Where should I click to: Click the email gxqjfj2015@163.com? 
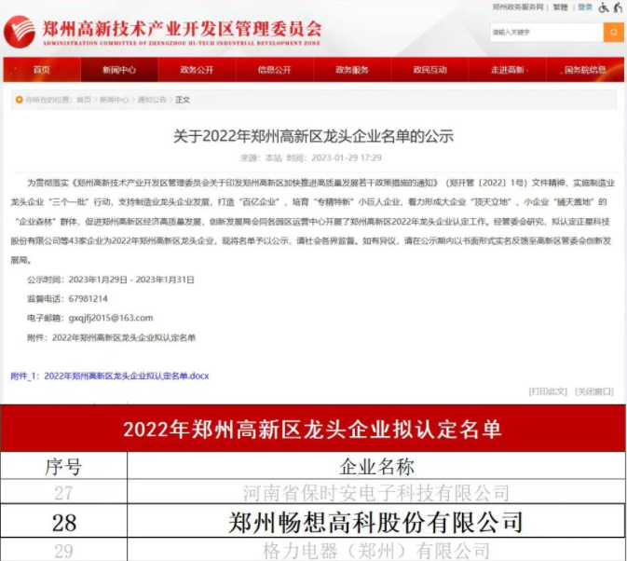click(x=111, y=318)
